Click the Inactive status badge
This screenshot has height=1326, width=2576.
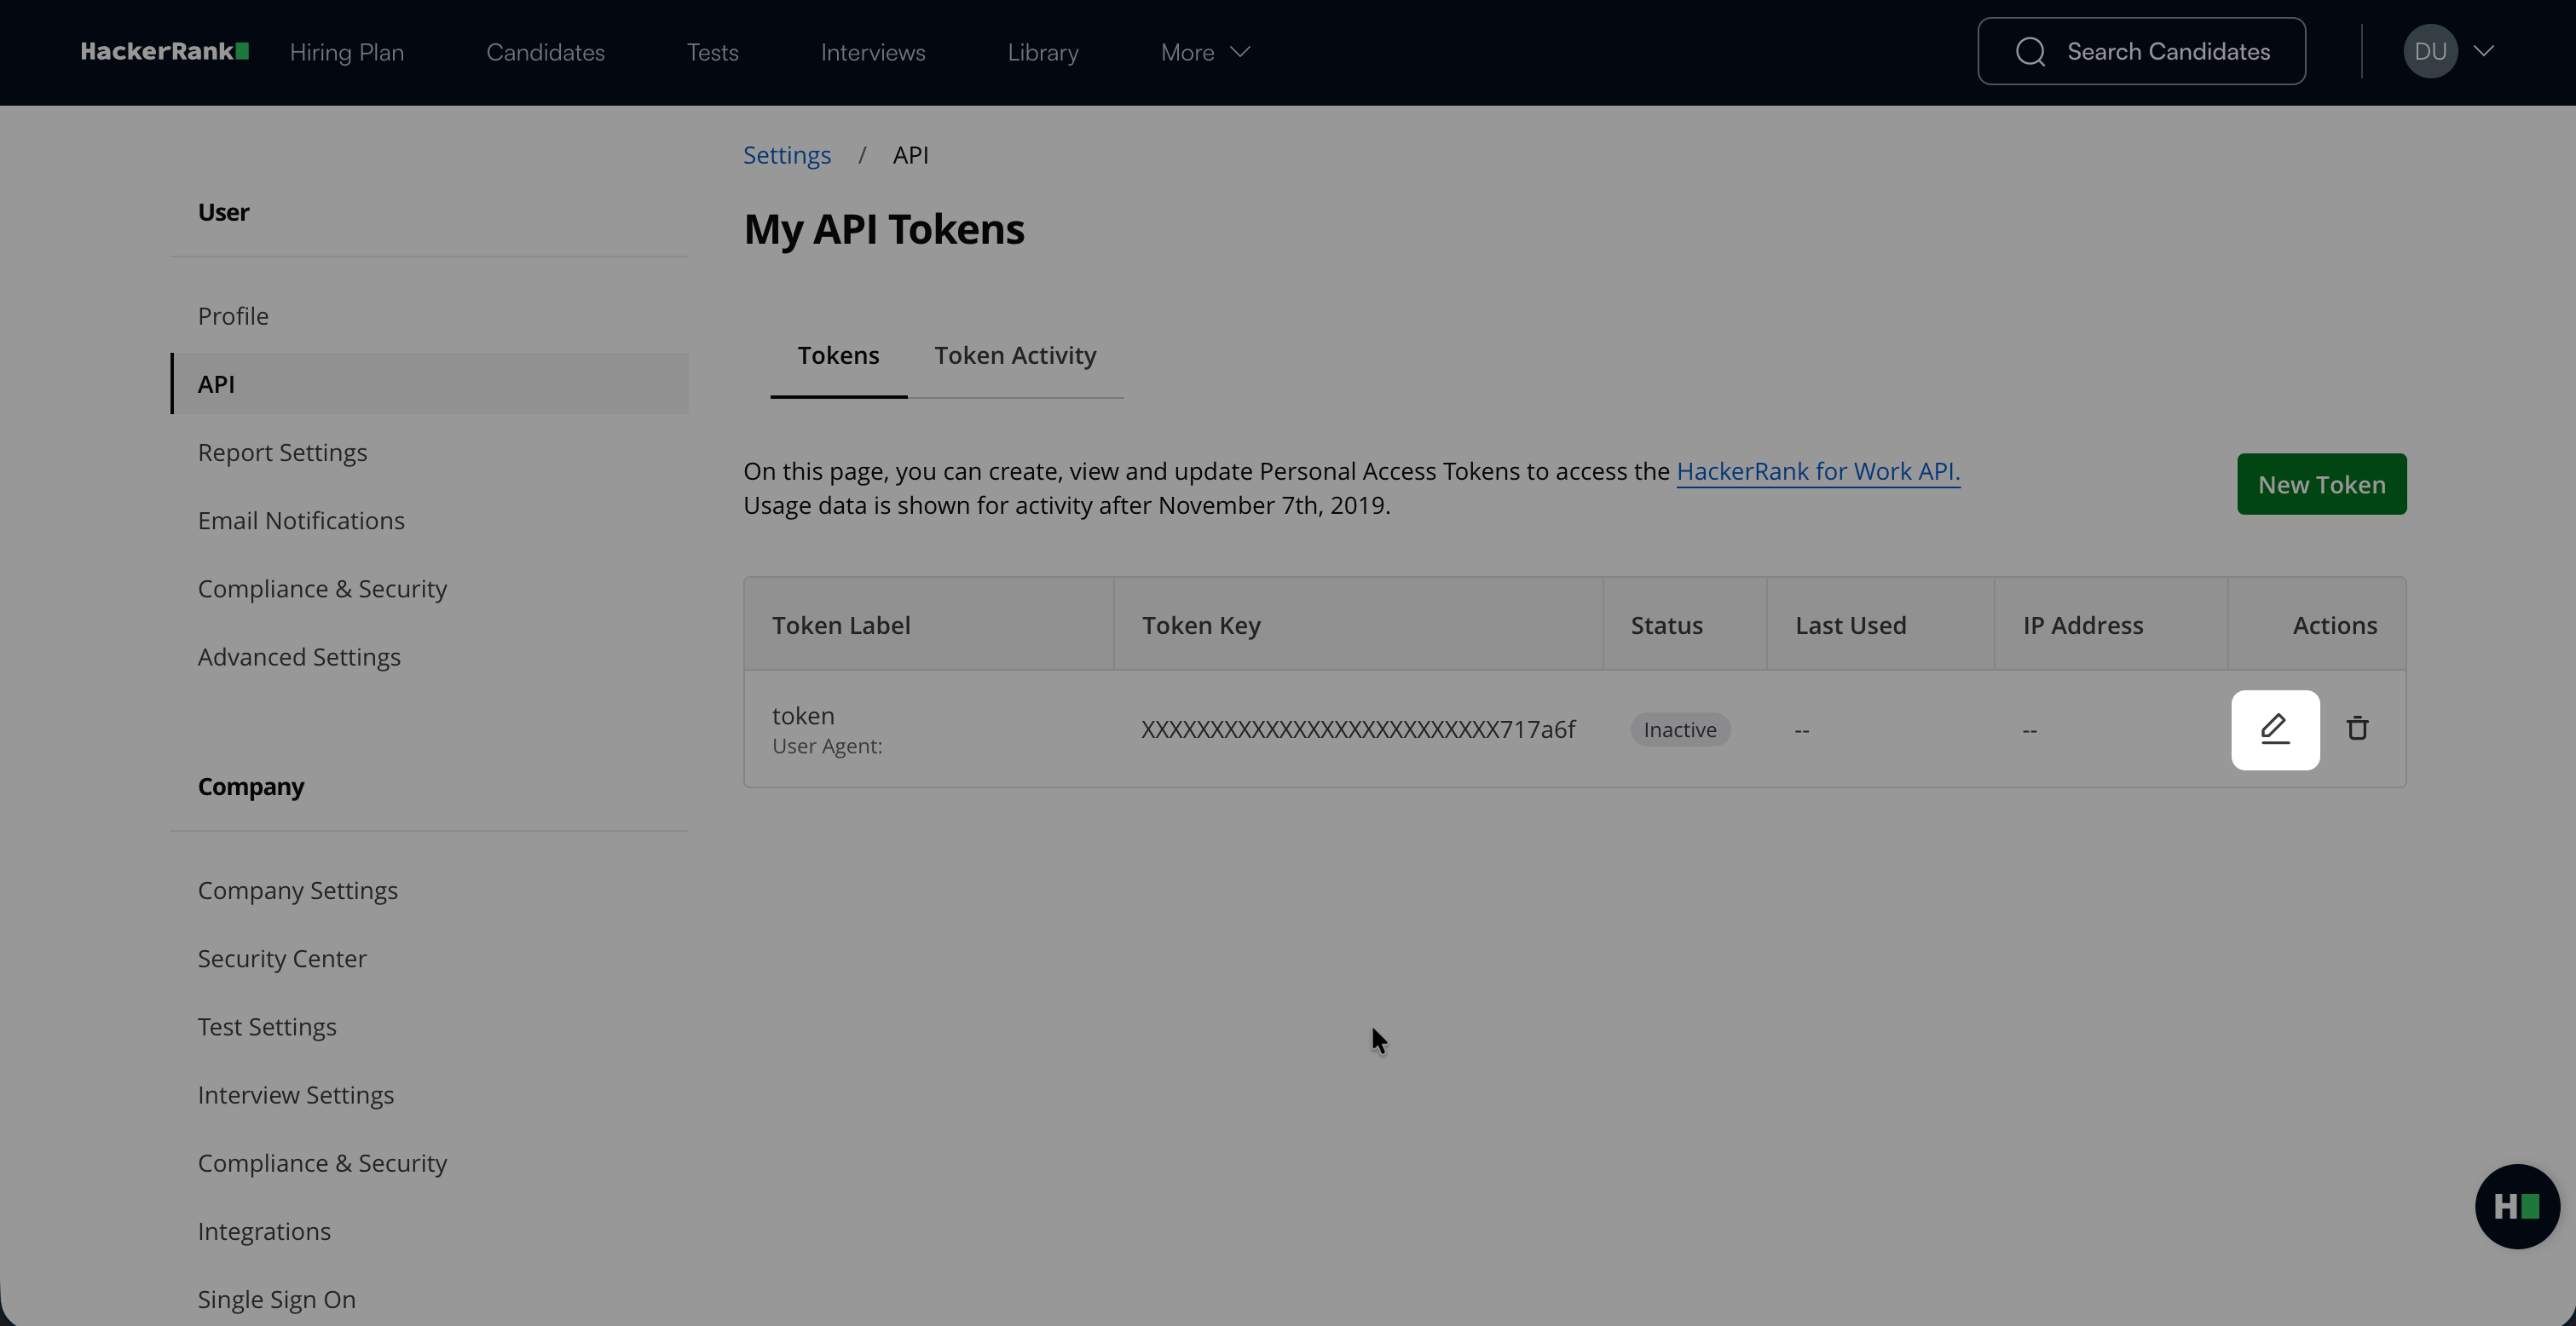(x=1680, y=729)
